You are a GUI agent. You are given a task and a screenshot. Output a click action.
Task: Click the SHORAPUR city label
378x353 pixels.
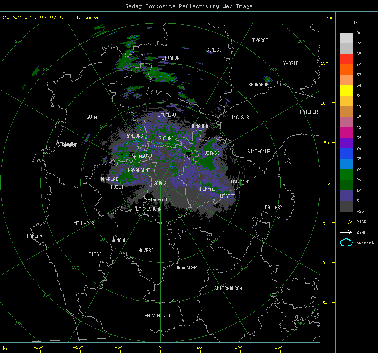(x=258, y=85)
